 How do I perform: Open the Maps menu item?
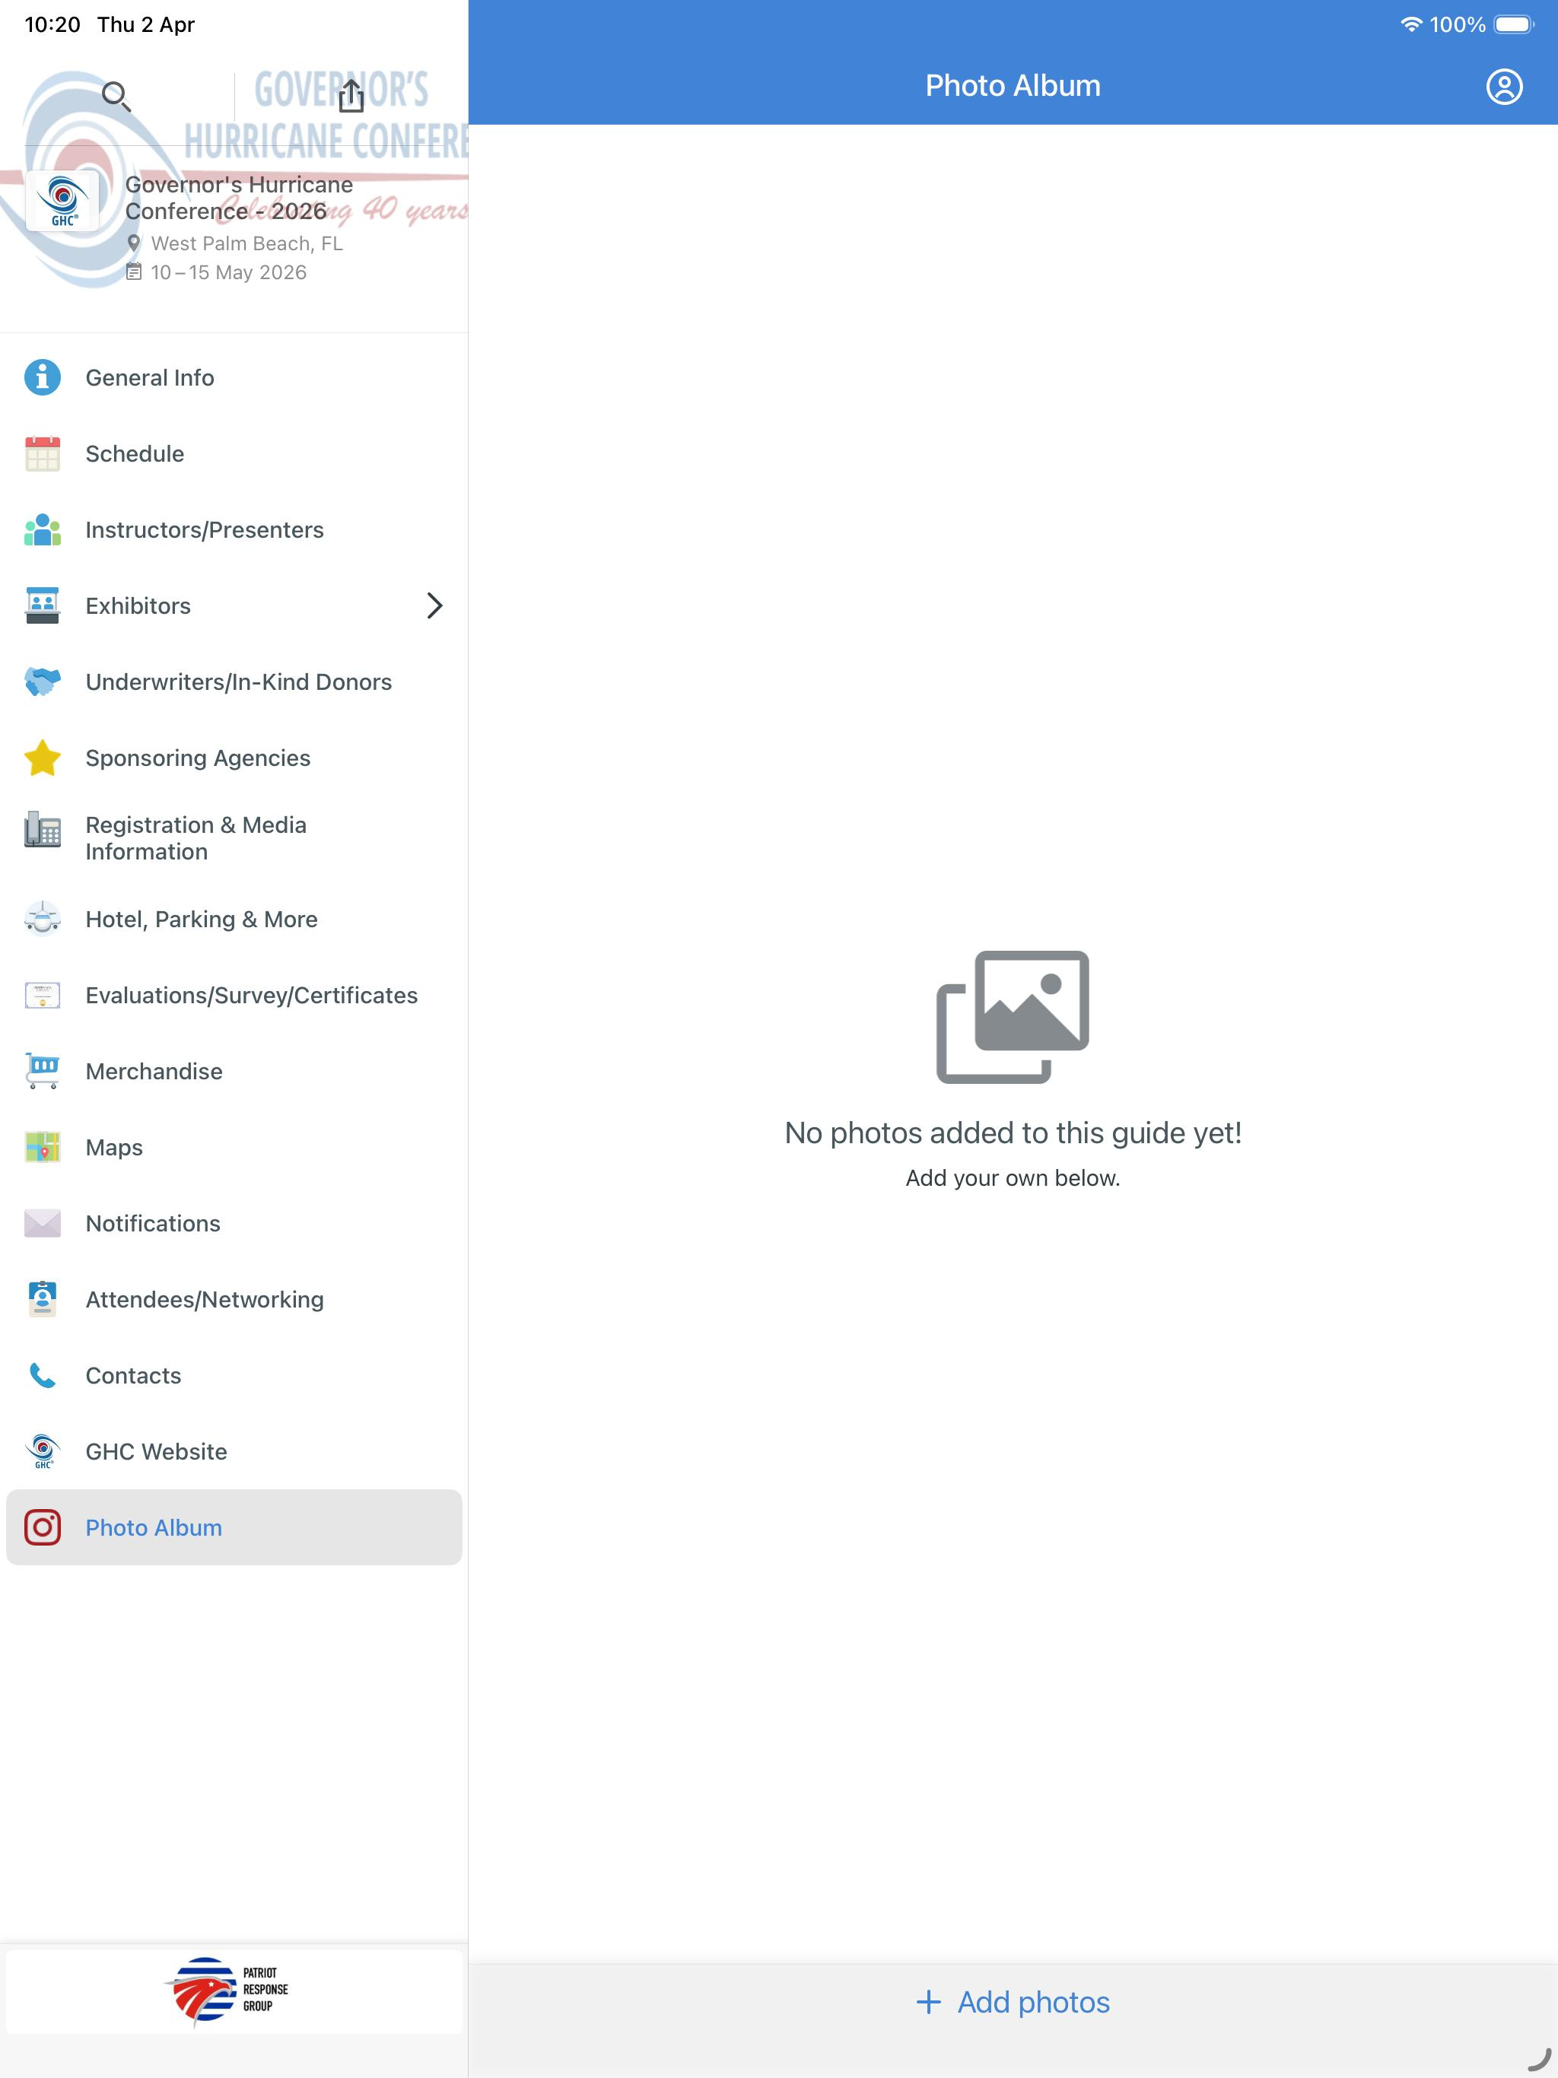point(234,1147)
